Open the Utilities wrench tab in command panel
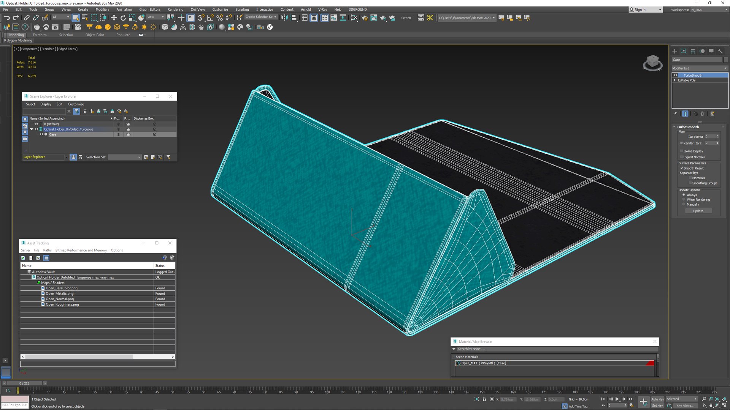Viewport: 730px width, 410px height. 720,51
